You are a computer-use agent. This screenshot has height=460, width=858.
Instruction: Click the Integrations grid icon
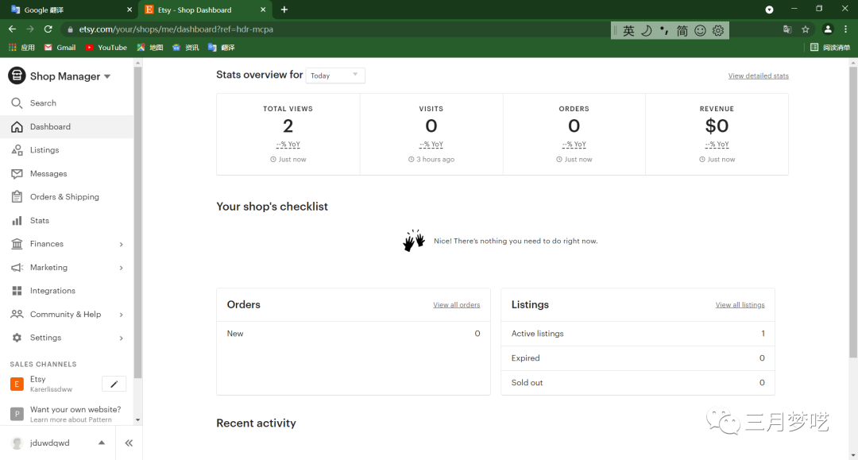[x=17, y=291]
